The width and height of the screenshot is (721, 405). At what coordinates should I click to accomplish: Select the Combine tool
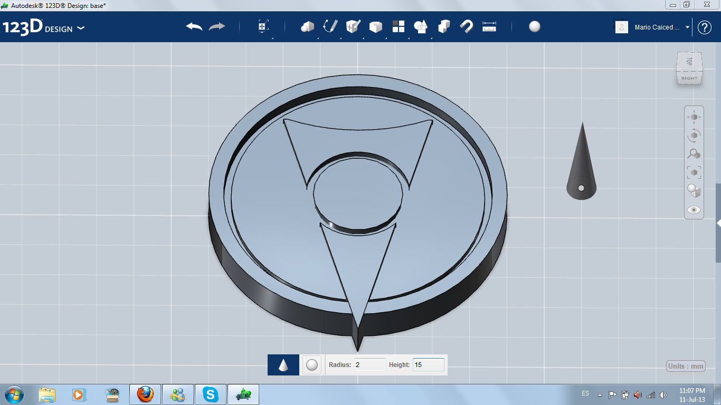click(x=444, y=26)
